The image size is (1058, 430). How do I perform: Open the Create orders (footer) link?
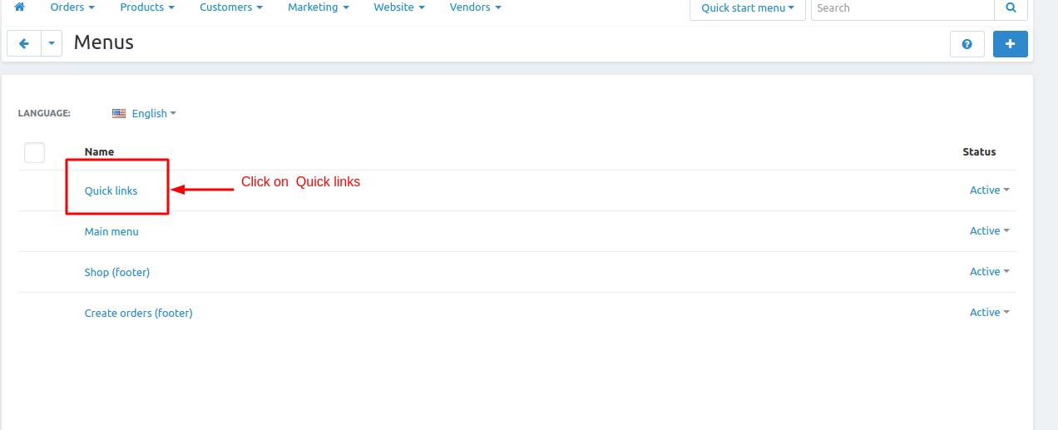pyautogui.click(x=138, y=314)
